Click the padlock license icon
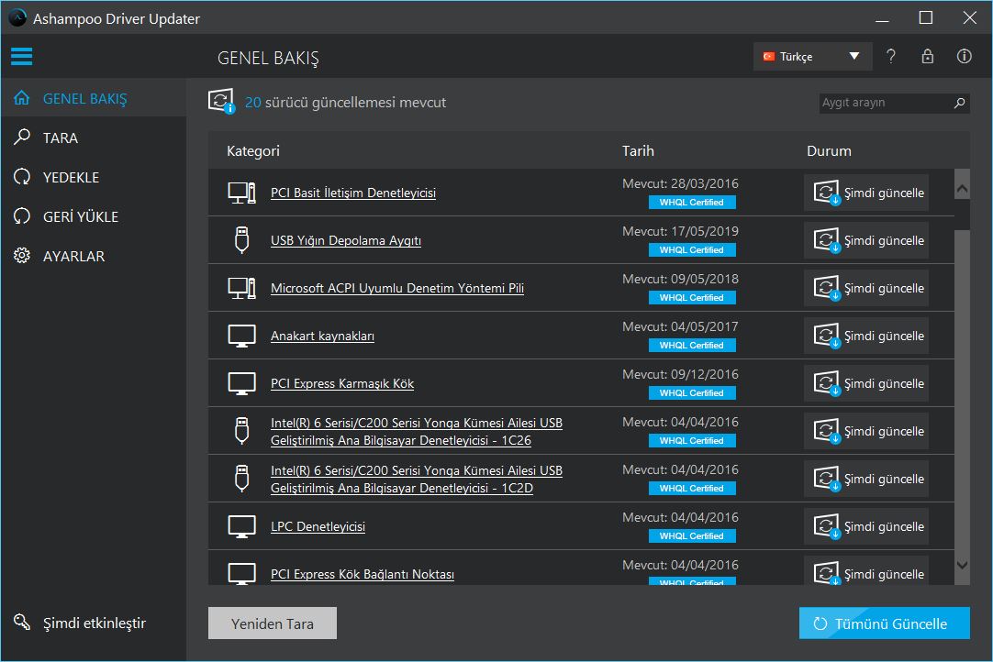The width and height of the screenshot is (993, 662). [927, 56]
